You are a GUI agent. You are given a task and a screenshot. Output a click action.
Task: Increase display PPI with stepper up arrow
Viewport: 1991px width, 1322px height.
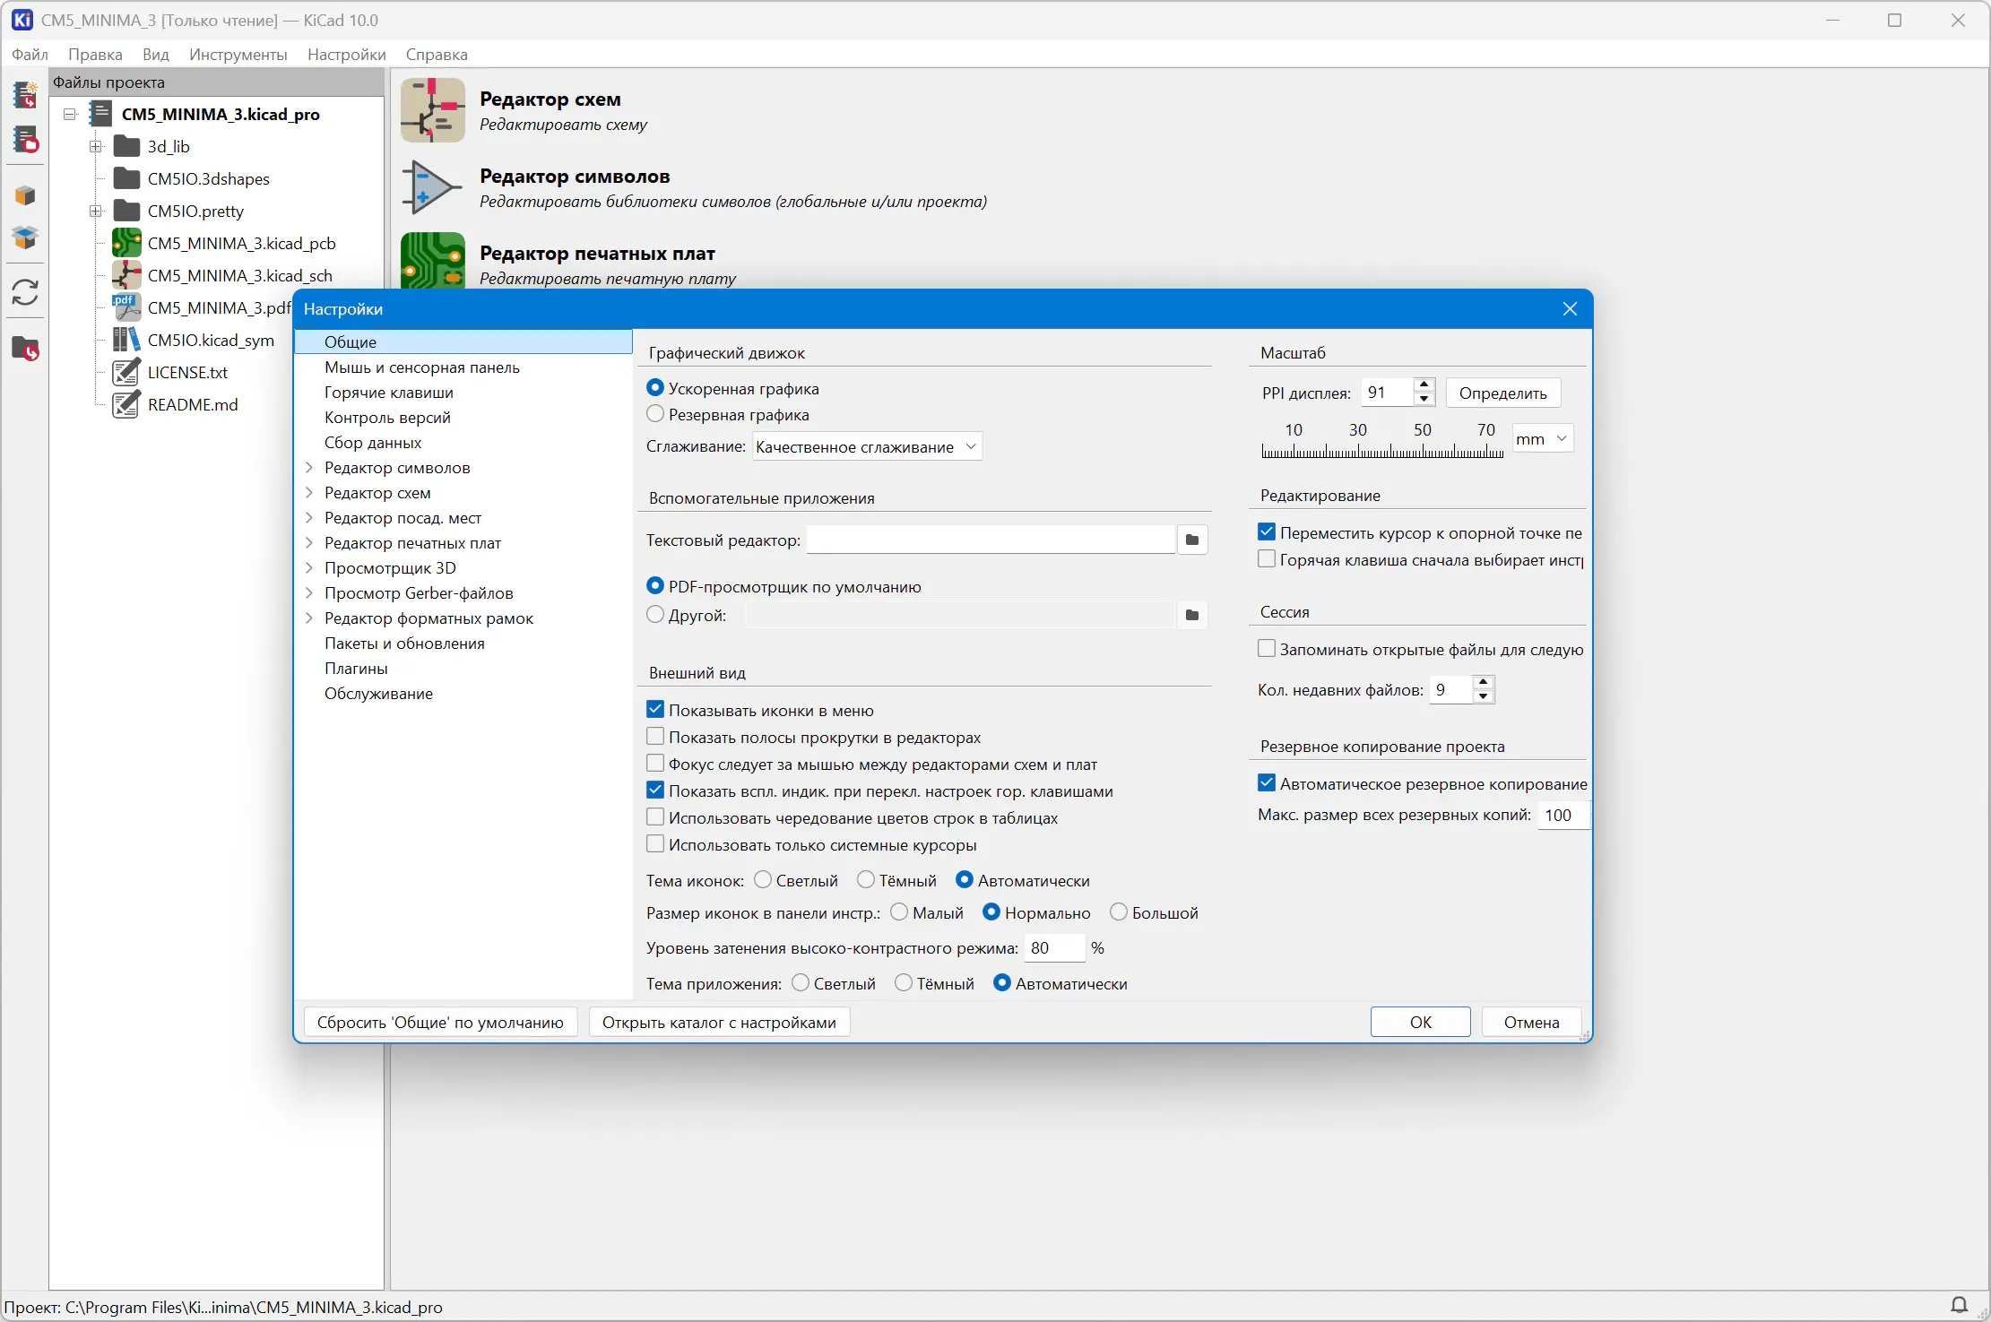[x=1424, y=385]
